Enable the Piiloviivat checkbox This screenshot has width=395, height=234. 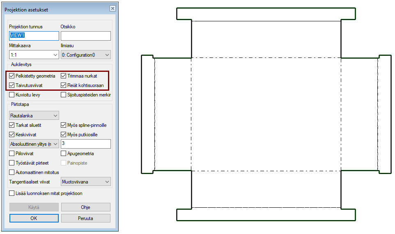pyautogui.click(x=11, y=154)
